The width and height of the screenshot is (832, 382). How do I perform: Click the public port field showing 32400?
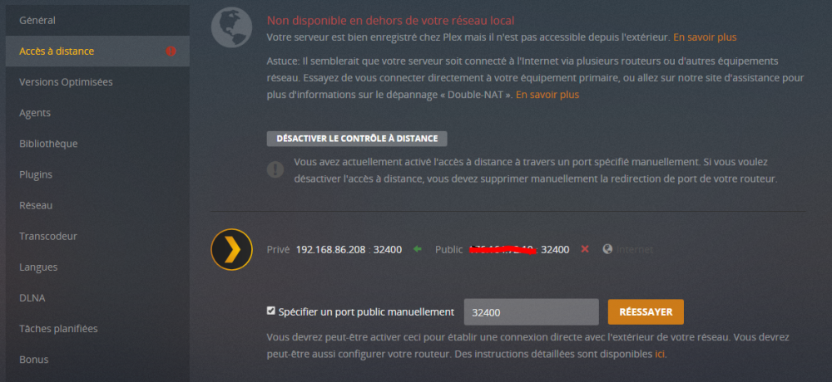coord(531,312)
